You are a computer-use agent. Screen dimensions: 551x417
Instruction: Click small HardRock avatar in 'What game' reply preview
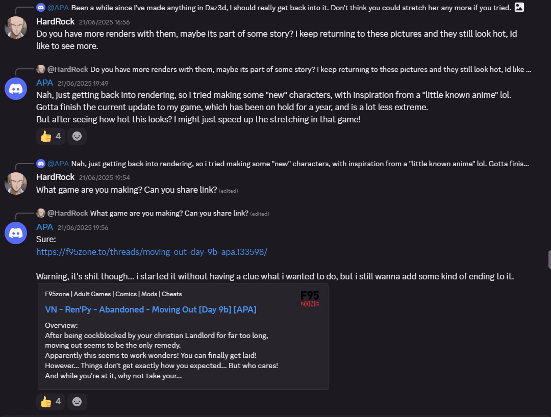pyautogui.click(x=41, y=213)
